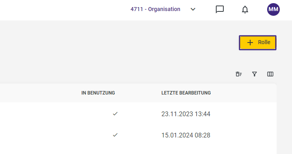Click the Rolle text label
Image resolution: width=292 pixels, height=154 pixels.
point(264,43)
